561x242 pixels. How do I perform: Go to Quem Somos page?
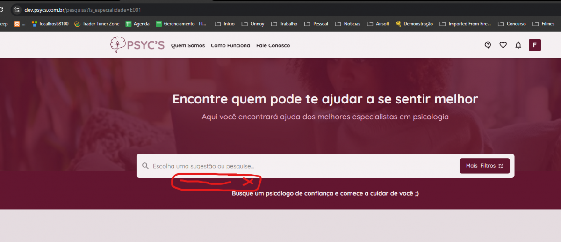pos(188,45)
